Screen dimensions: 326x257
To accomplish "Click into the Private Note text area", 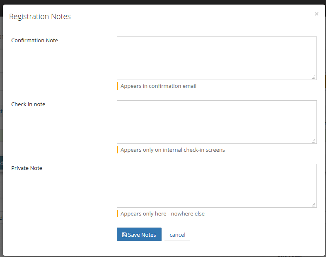I will pos(217,186).
